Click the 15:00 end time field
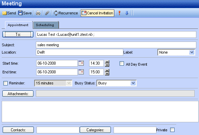199x135 pixels. 96,72
